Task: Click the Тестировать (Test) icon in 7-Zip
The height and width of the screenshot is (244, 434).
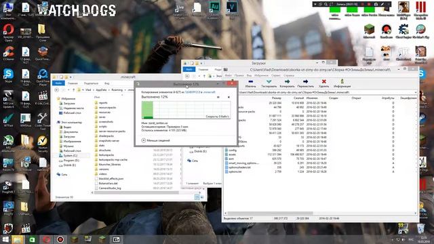Action: click(x=269, y=81)
